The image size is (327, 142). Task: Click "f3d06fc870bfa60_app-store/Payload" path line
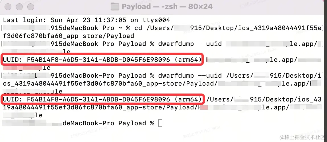pos(69,36)
